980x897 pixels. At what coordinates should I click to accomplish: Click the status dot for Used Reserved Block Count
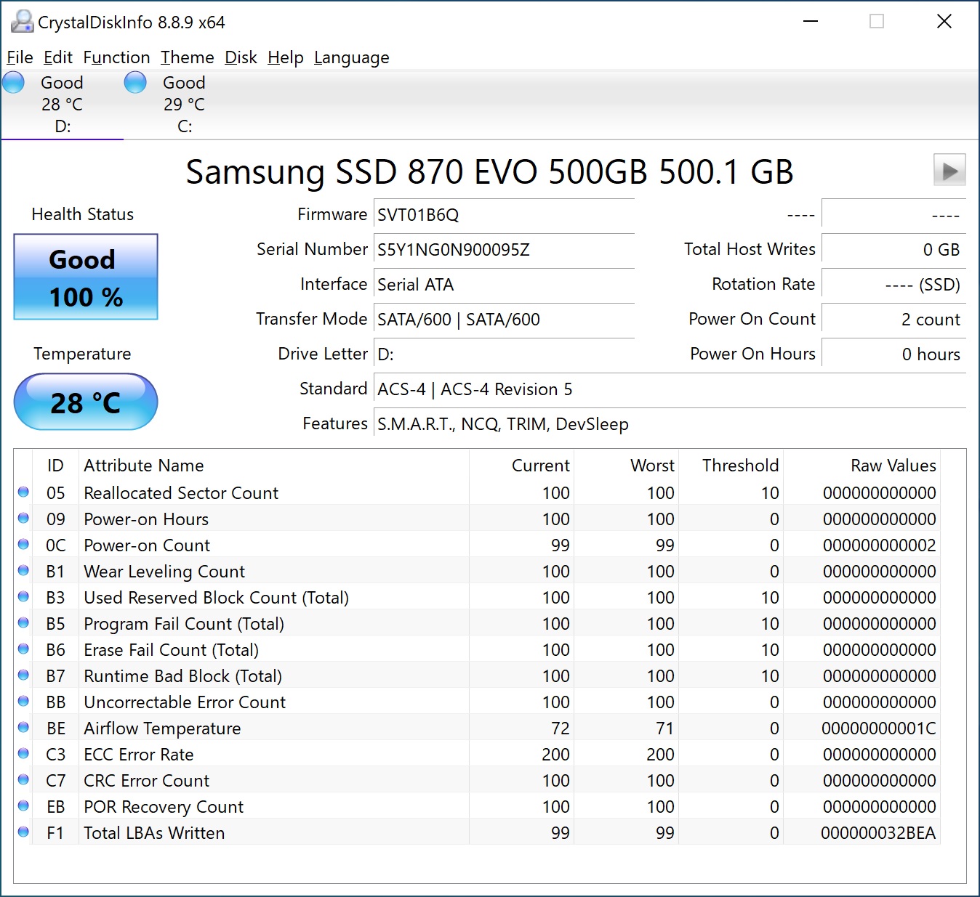tap(23, 597)
